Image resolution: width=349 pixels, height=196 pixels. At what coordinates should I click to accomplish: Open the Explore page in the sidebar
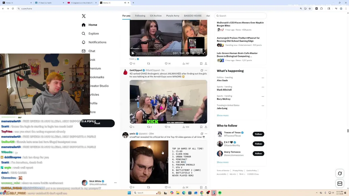(x=90, y=33)
